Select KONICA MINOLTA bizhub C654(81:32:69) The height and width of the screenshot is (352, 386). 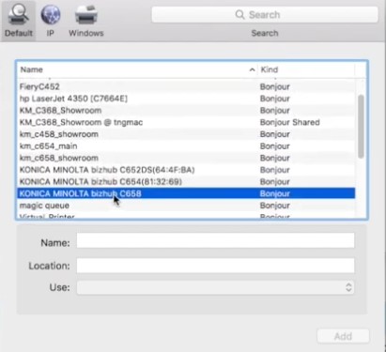(x=186, y=182)
